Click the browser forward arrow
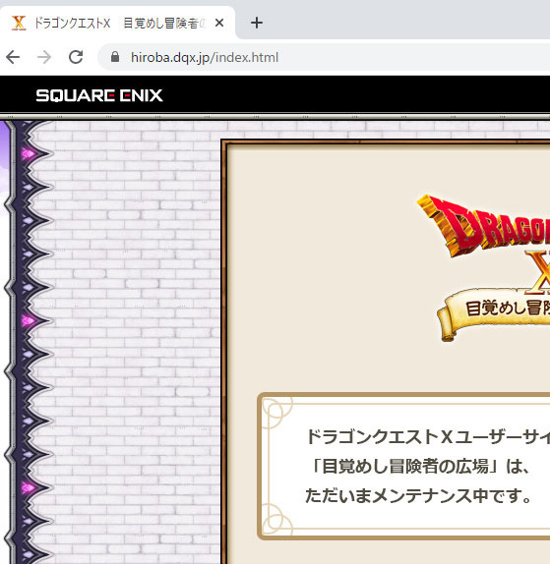Screen dimensions: 550x564 pos(44,57)
